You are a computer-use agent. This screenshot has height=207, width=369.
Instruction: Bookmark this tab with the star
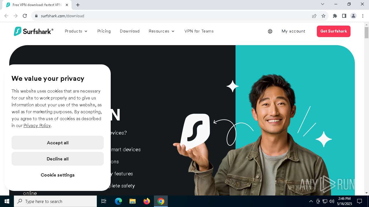click(x=323, y=16)
